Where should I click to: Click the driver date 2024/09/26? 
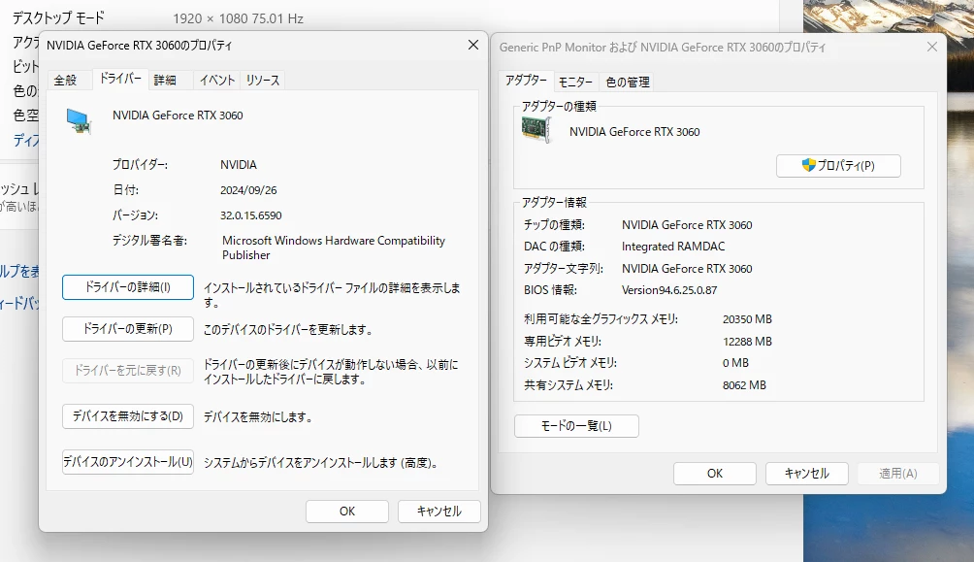click(248, 190)
